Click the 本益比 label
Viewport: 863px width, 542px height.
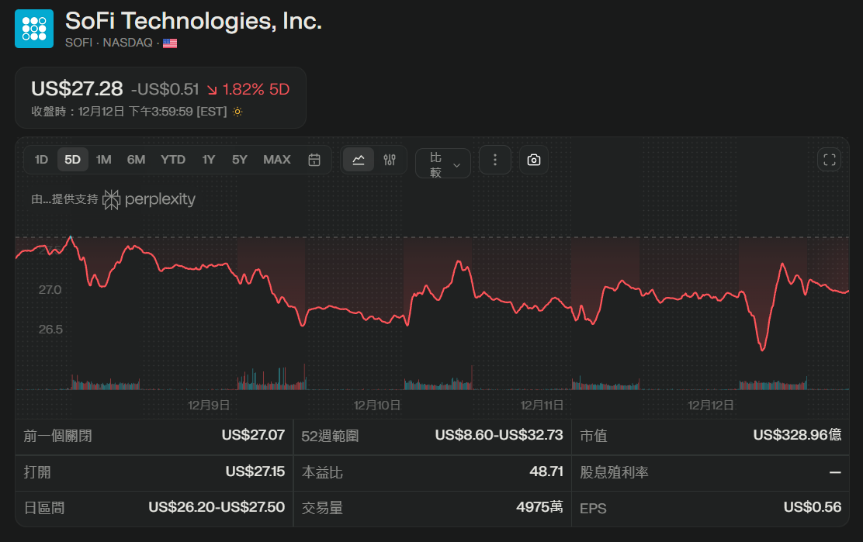(x=322, y=472)
